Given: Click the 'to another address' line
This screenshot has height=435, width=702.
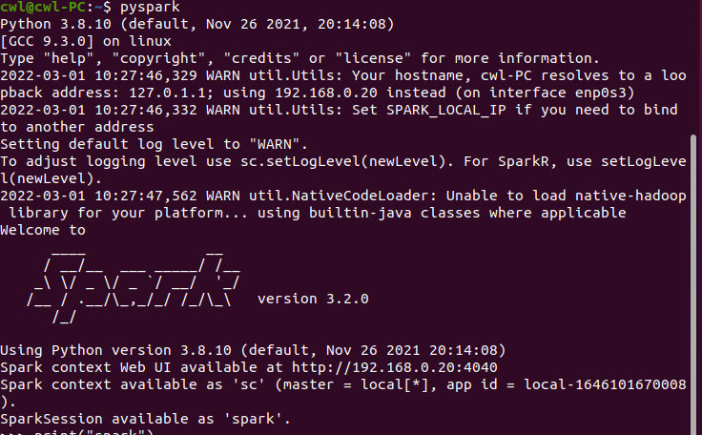Looking at the screenshot, I should tap(77, 127).
